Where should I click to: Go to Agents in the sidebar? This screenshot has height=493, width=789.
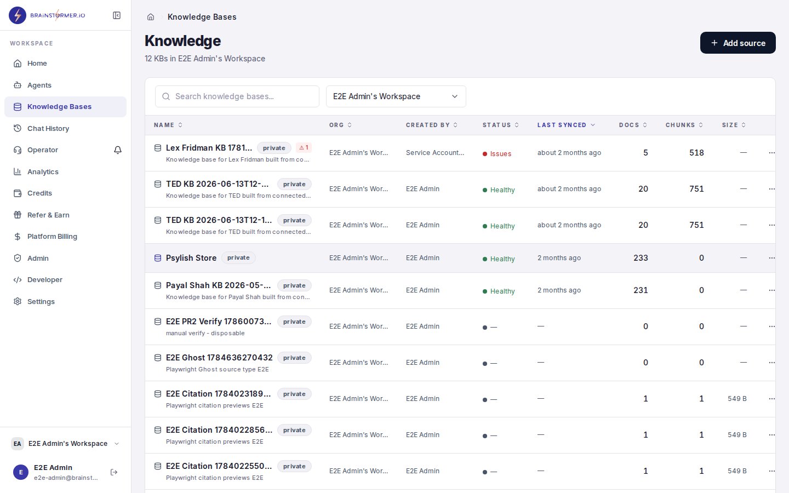65,85
